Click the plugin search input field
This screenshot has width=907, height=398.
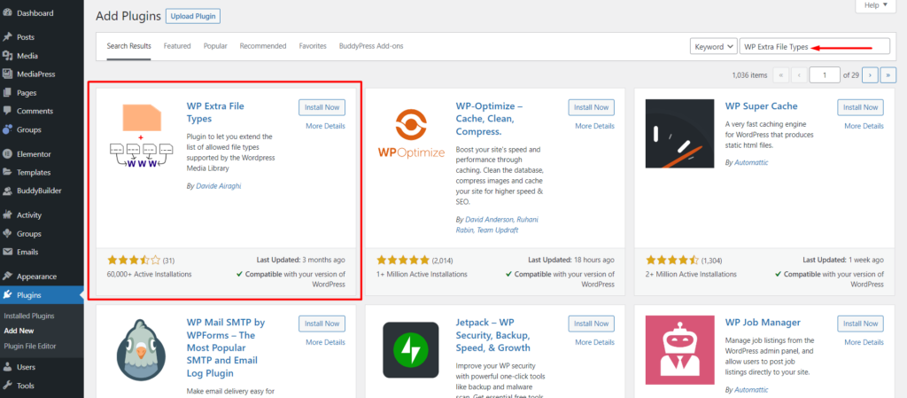coord(815,47)
